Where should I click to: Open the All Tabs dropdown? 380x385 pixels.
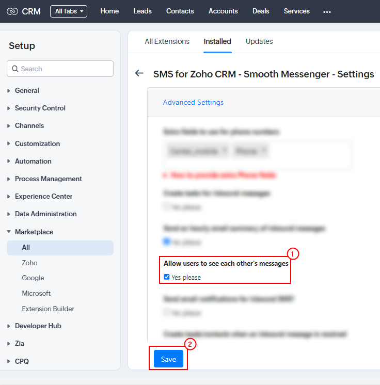(x=69, y=11)
